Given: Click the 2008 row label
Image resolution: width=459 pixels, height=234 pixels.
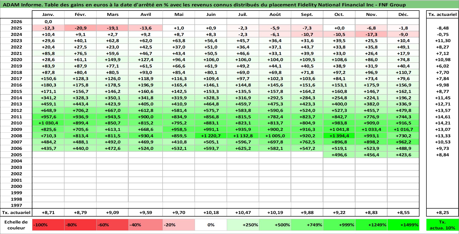Looking at the screenshot, I should [x=16, y=136].
